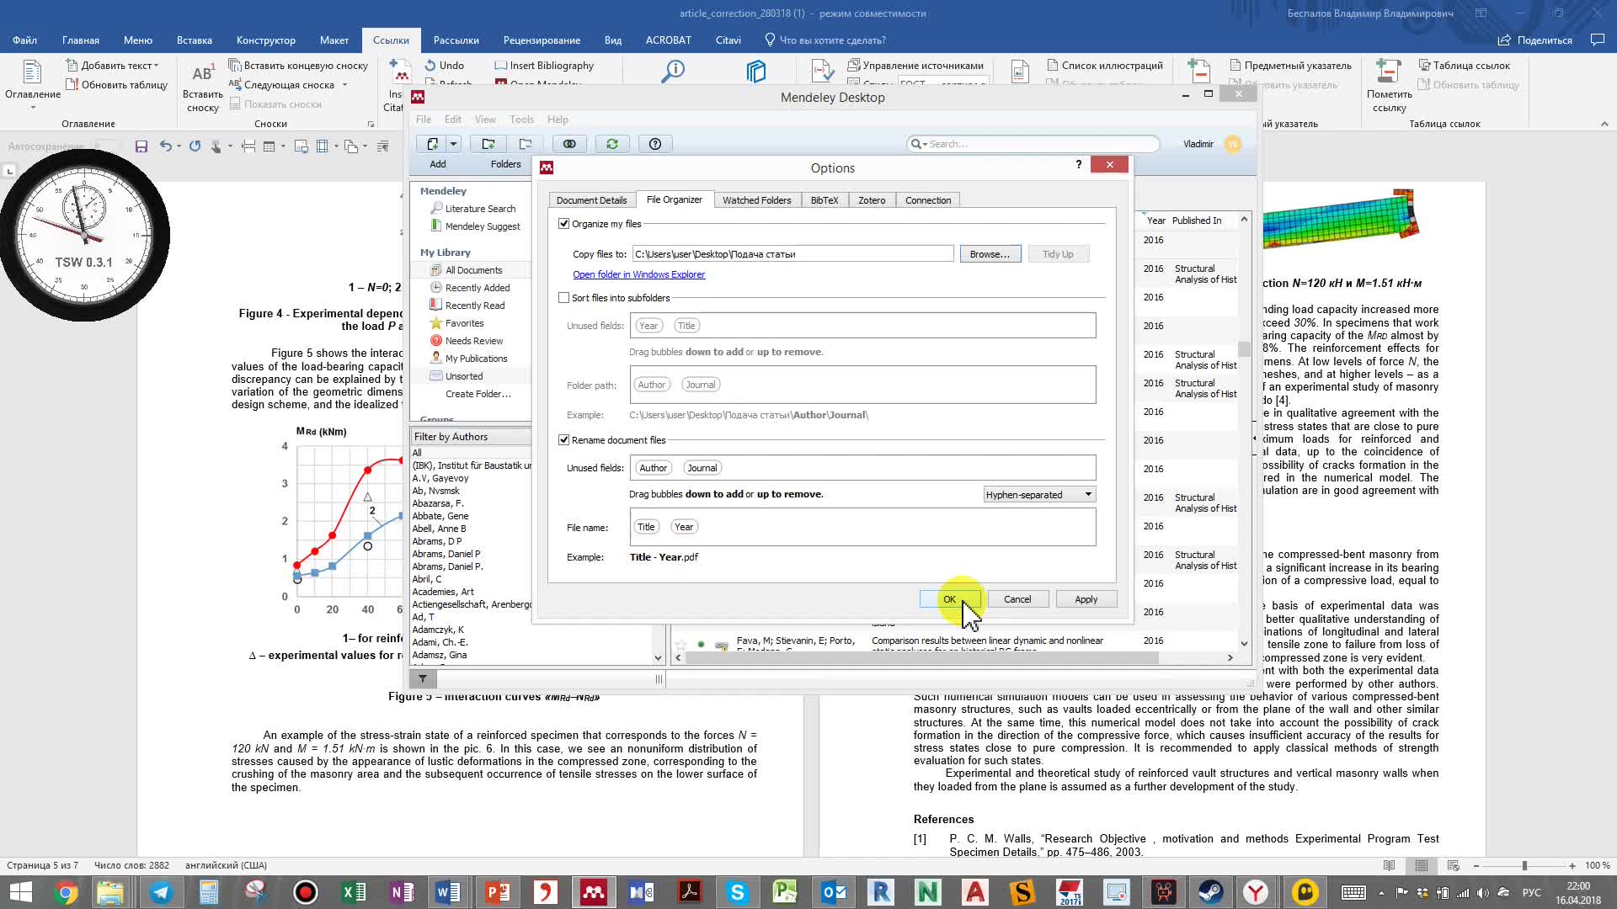Switch to the Watched Folders tab
Viewport: 1617px width, 909px height.
[756, 200]
